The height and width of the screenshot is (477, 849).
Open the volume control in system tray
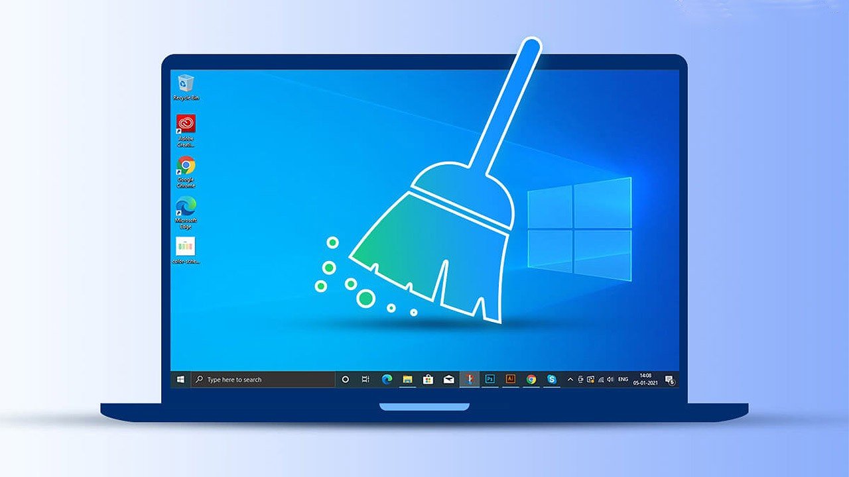[610, 380]
